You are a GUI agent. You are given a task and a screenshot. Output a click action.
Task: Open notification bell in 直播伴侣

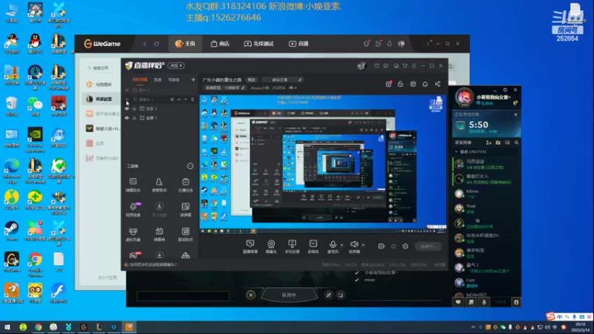tap(425, 84)
